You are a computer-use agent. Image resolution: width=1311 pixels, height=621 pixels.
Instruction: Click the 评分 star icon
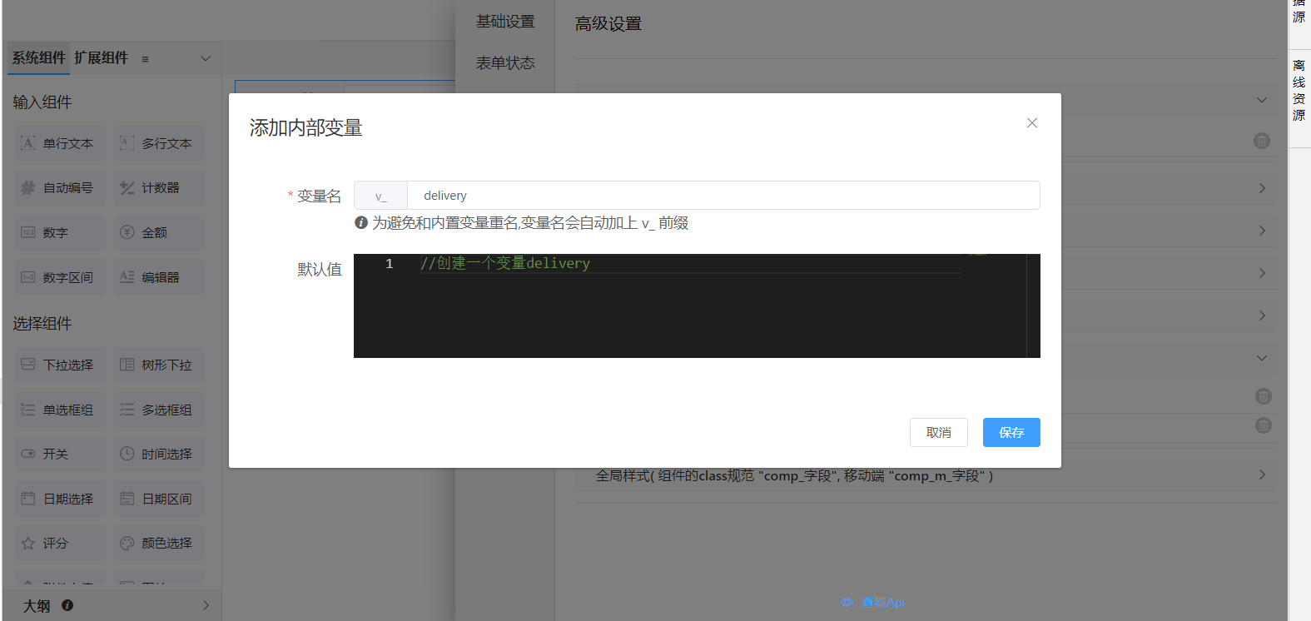click(x=28, y=544)
